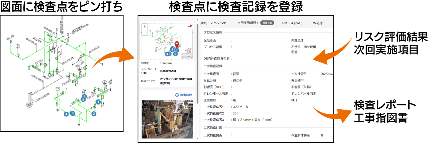
Task: Open the filter icon on the map
Action: 190,26
